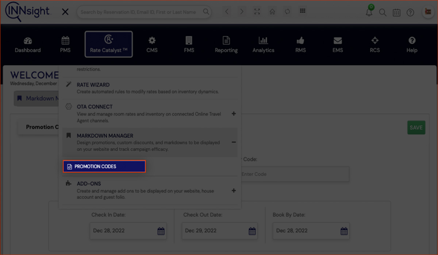Image resolution: width=438 pixels, height=255 pixels.
Task: Click the question mark help icon in top bar
Action: click(410, 12)
